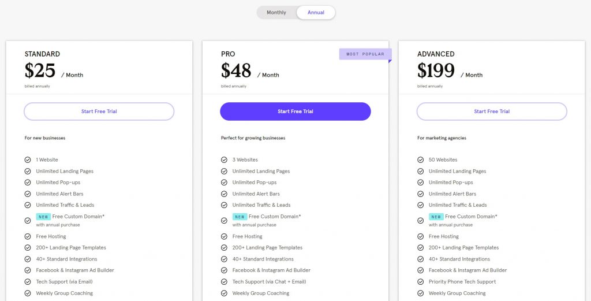591x301 pixels.
Task: Click the ADVANCED plan title
Action: pyautogui.click(x=436, y=54)
